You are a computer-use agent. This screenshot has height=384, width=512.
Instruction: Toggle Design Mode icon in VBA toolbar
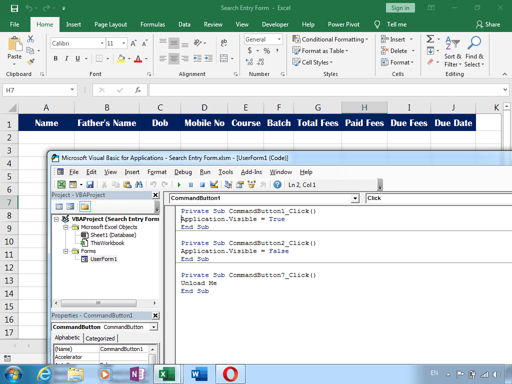coord(214,184)
